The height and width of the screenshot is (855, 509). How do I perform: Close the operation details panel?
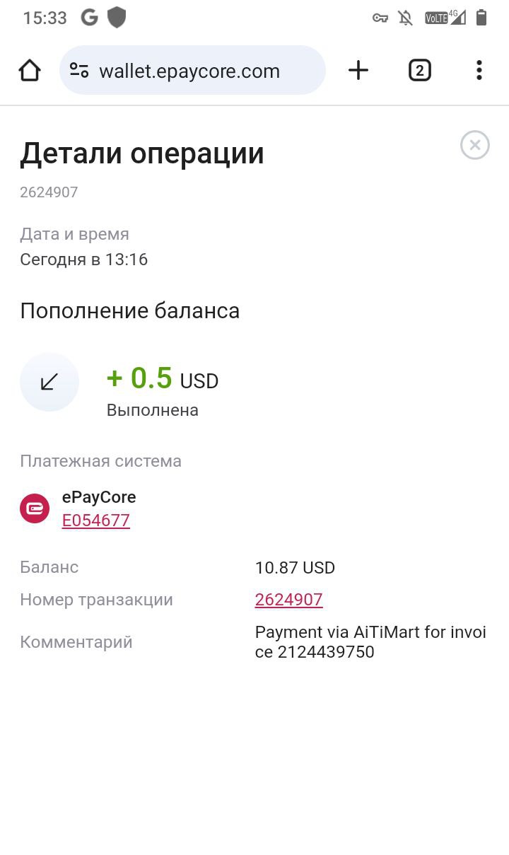[x=475, y=145]
